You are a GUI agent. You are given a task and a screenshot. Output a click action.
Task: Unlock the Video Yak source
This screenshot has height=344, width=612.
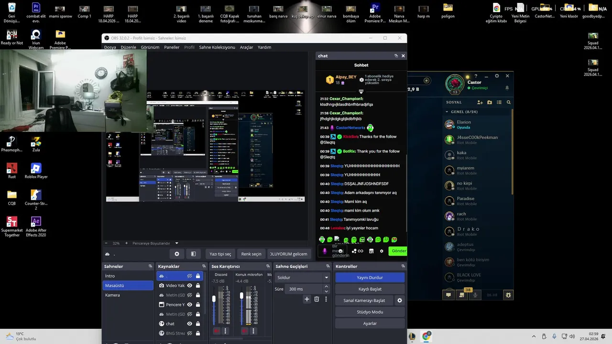pos(198,286)
